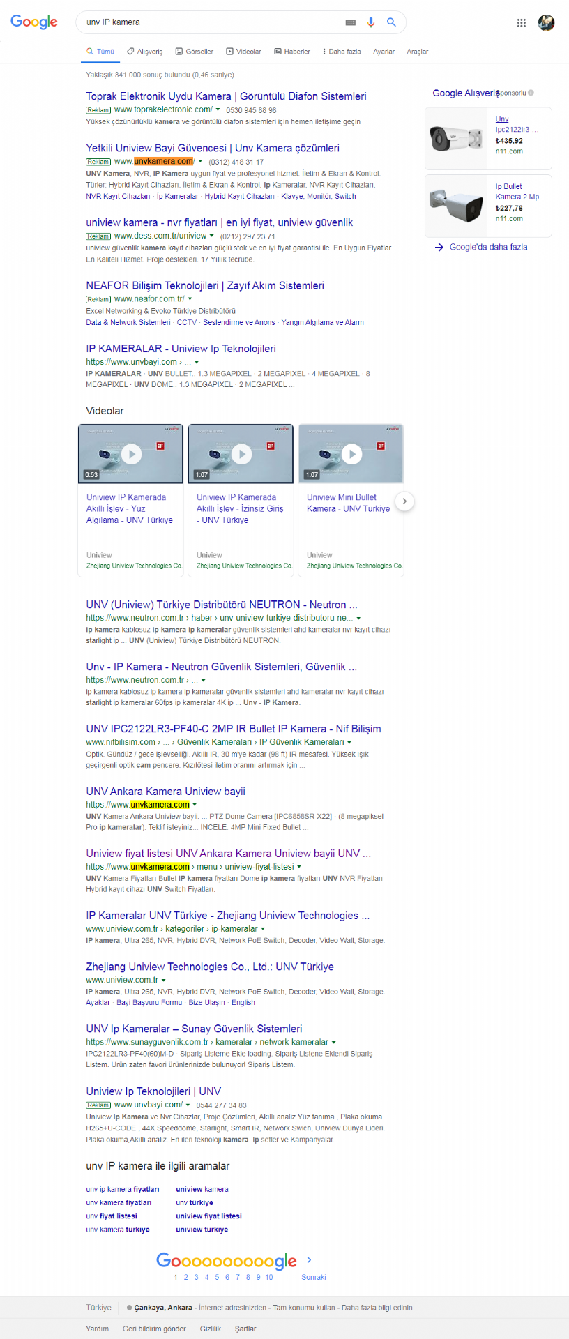This screenshot has width=569, height=1339.
Task: Go to results page 10
Action: (269, 1277)
